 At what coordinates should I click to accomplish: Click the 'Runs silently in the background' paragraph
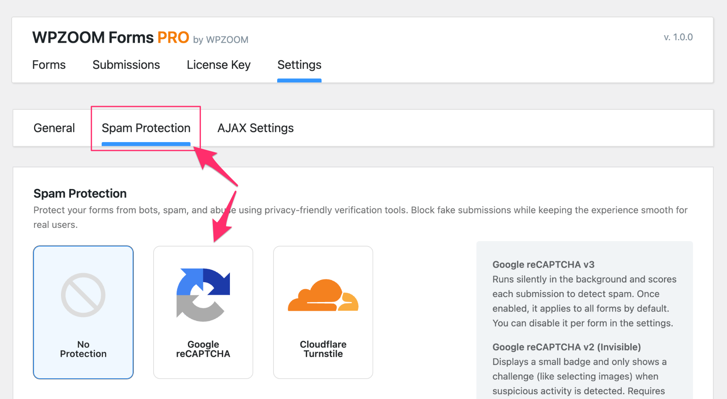[585, 301]
